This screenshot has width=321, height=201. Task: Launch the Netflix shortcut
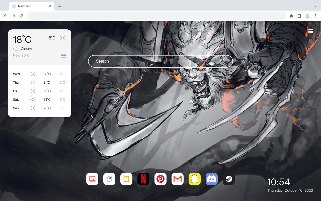143,179
